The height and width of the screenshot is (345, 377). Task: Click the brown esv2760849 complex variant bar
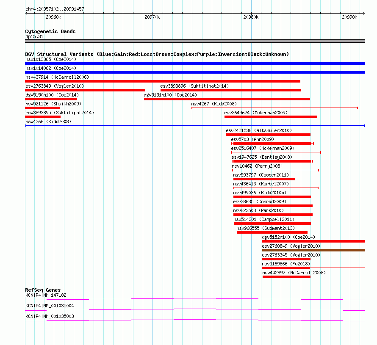pyautogui.click(x=313, y=250)
